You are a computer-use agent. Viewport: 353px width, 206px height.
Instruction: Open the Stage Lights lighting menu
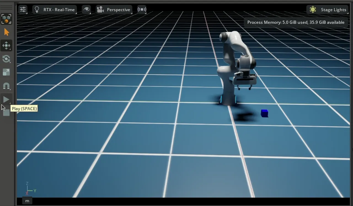333,10
